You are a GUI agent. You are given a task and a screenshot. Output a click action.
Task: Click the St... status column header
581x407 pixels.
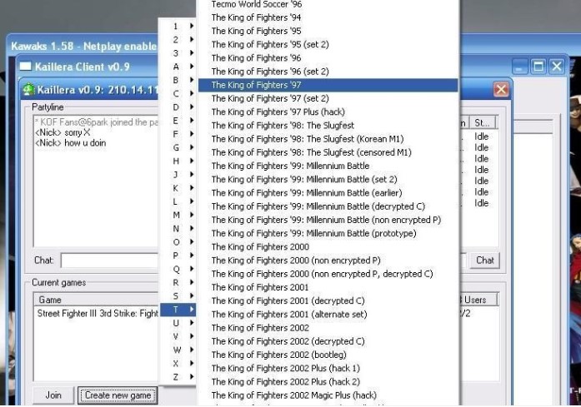click(x=483, y=123)
